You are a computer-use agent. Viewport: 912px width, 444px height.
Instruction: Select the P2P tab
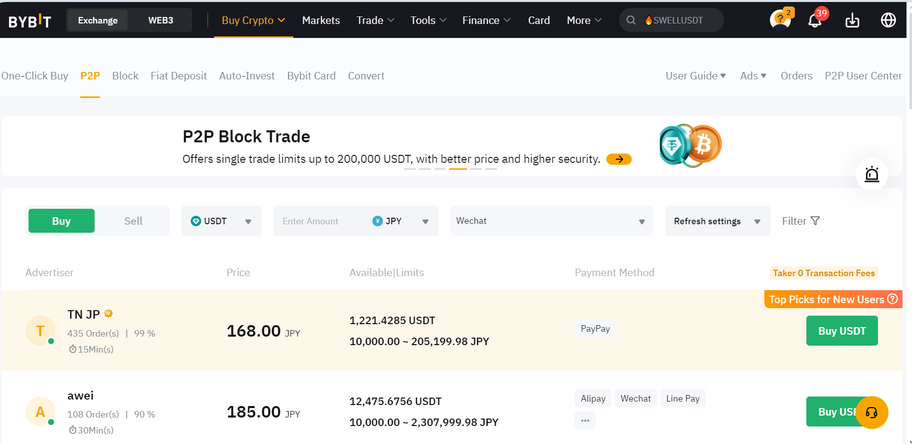[x=90, y=76]
